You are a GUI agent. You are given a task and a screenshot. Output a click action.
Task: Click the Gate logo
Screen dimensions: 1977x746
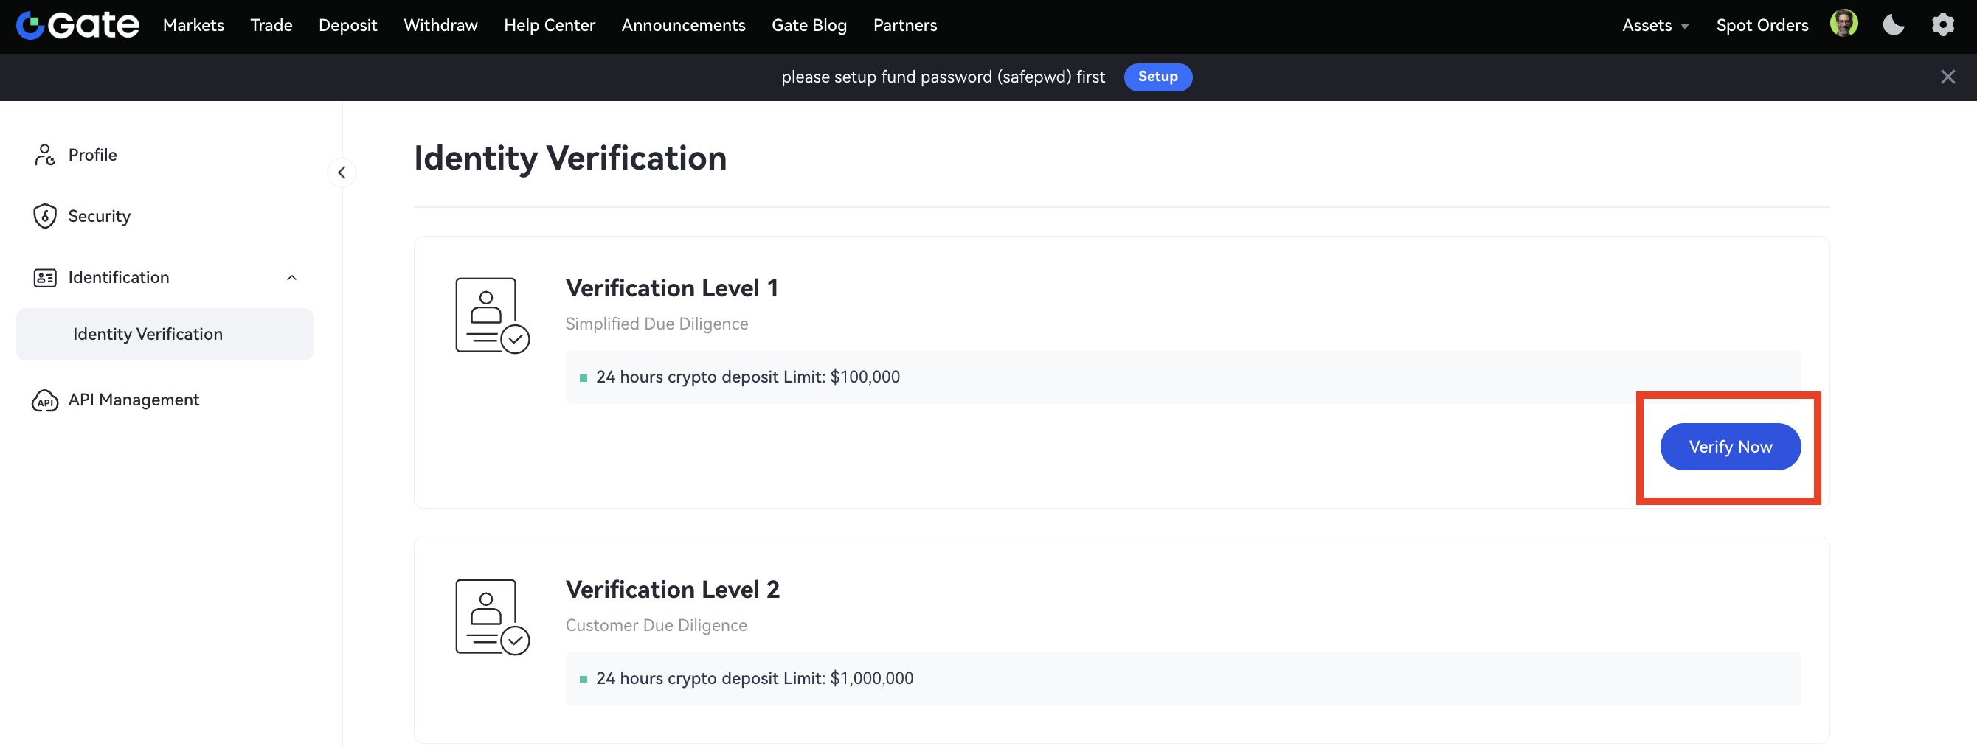[x=77, y=25]
